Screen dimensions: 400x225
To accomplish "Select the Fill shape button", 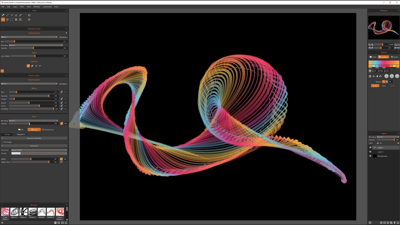I will [x=21, y=129].
